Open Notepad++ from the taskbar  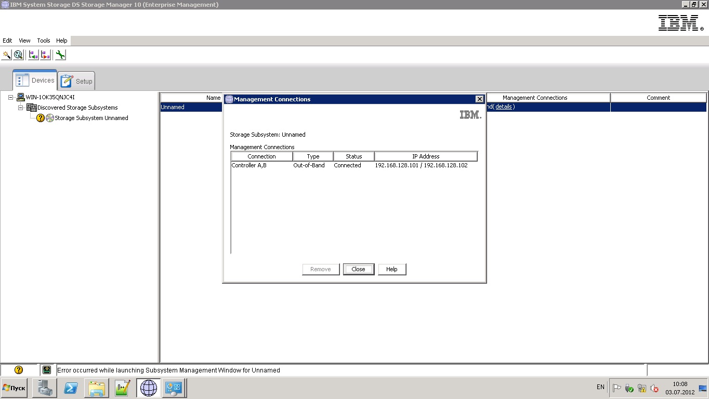(x=123, y=388)
